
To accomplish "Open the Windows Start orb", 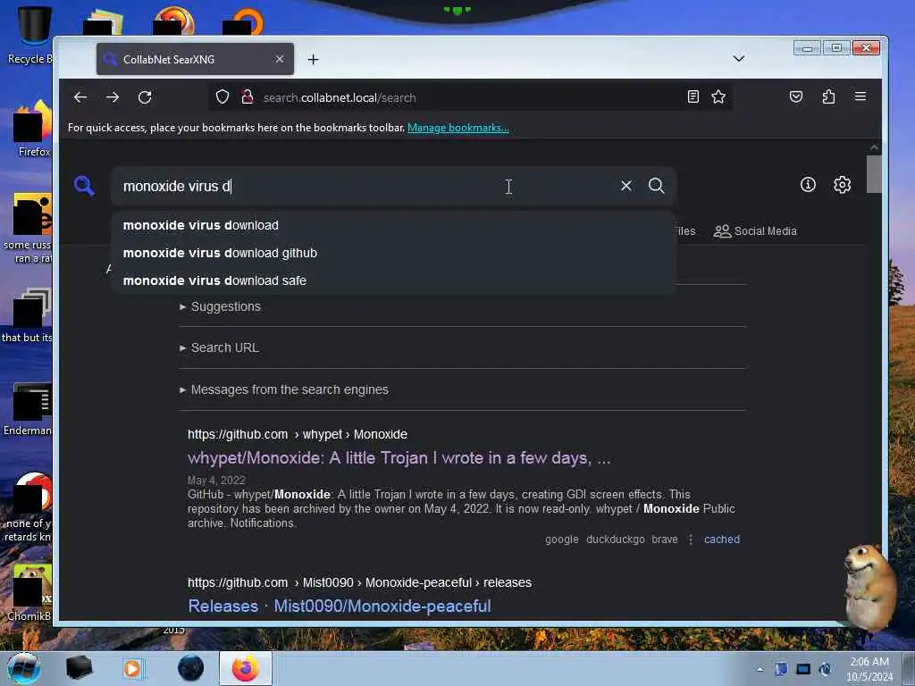I will [x=24, y=668].
